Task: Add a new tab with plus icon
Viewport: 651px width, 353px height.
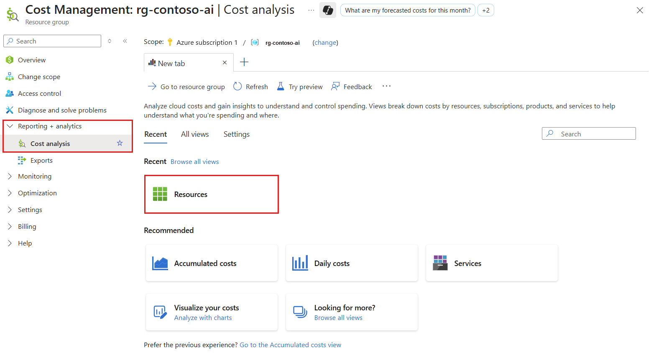Action: tap(244, 62)
